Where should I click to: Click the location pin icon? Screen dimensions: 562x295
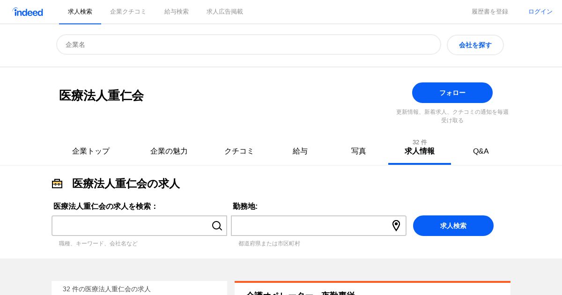coord(396,226)
